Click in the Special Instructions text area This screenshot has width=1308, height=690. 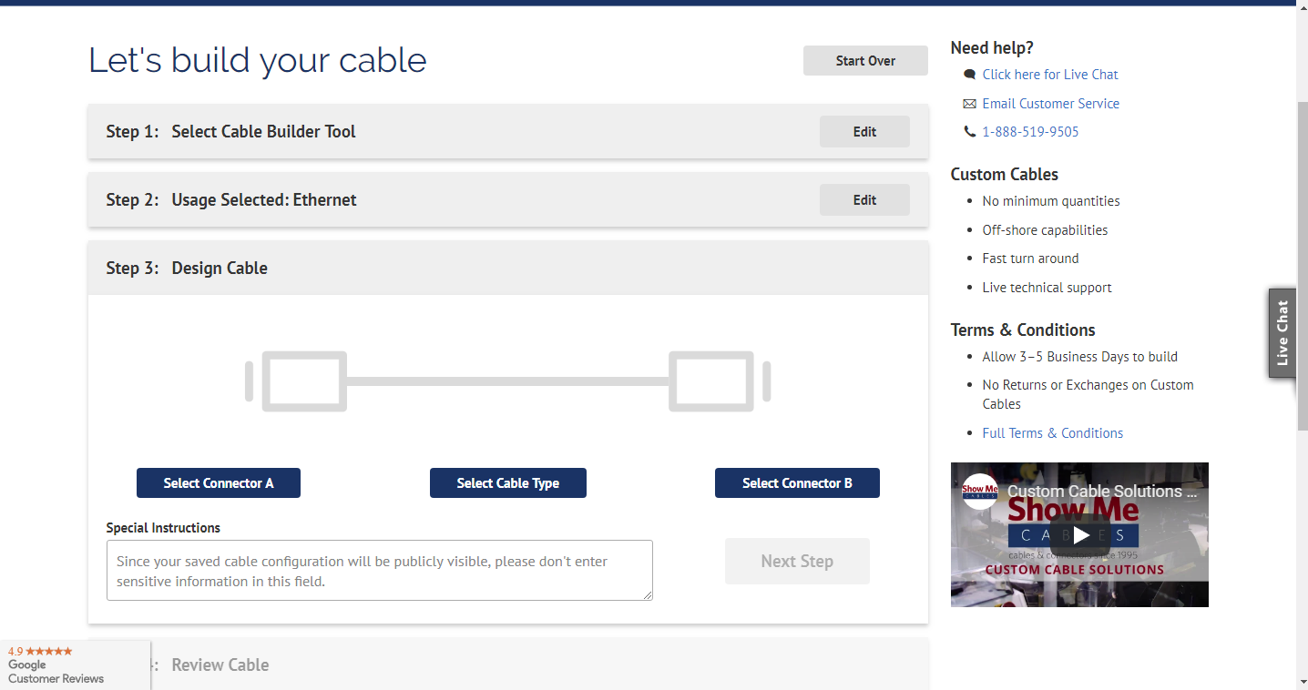coord(380,571)
